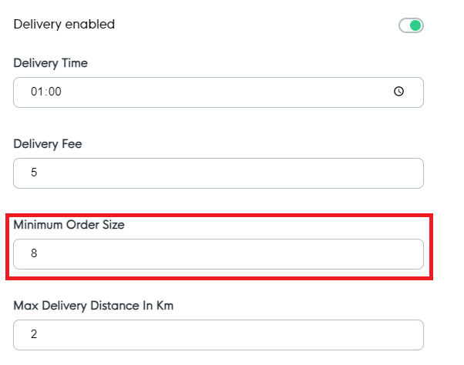
Task: Place cursor on the value 5 in Delivery Fee
Action: coord(34,172)
